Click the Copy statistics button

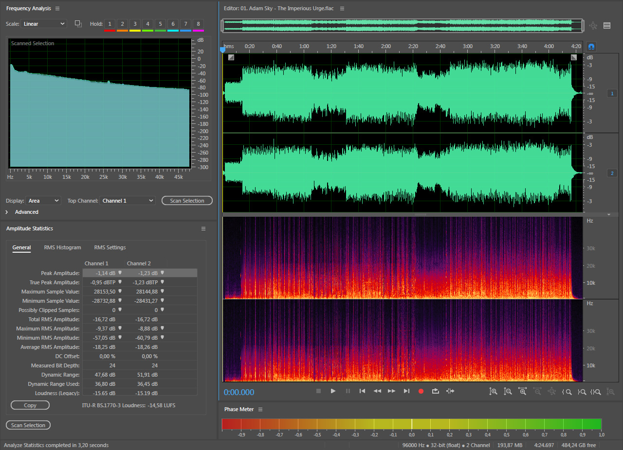pyautogui.click(x=30, y=405)
